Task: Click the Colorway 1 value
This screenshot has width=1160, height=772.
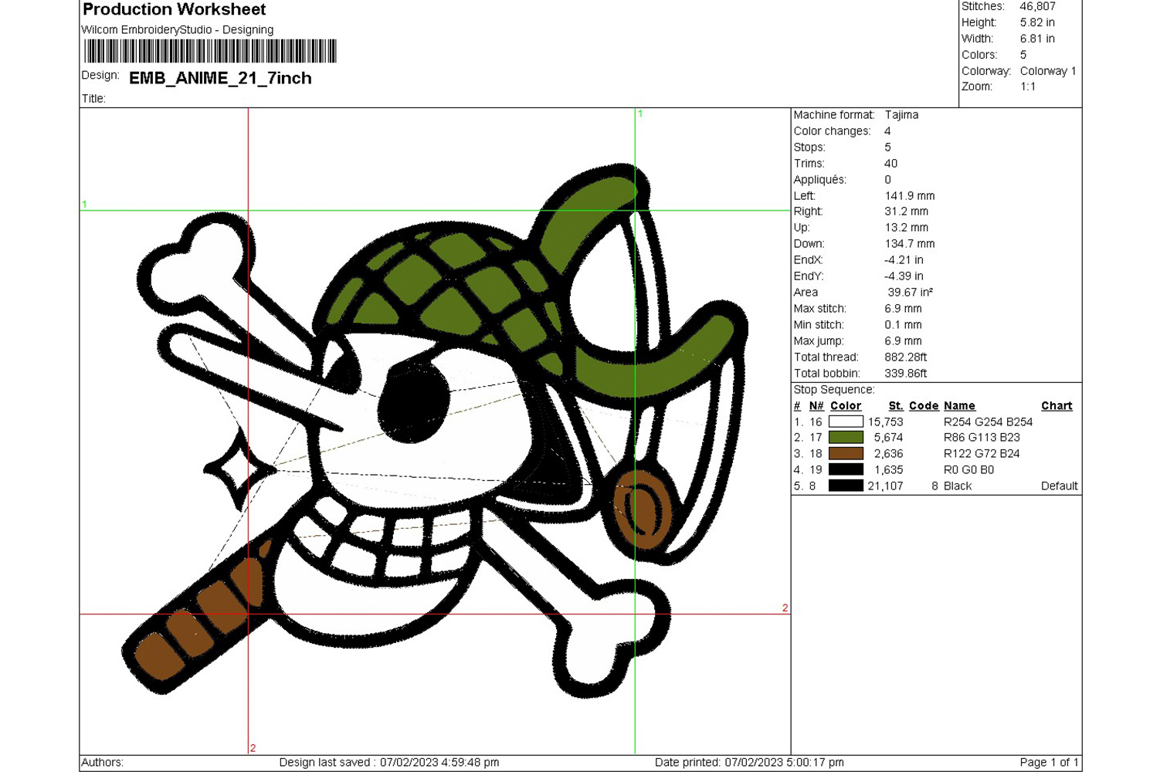Action: [1048, 71]
